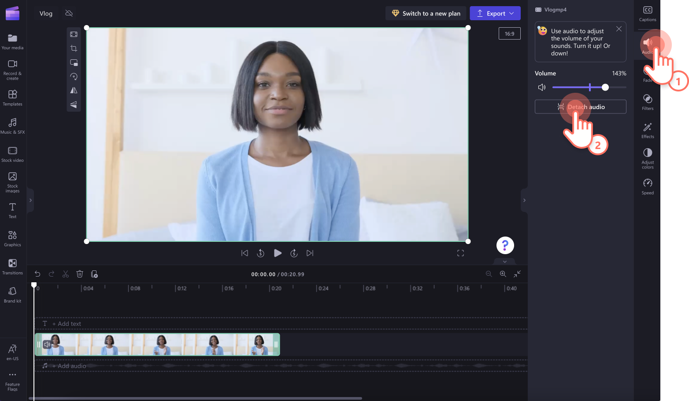Click Switch to a new plan
Screen dimensions: 689x401
pyautogui.click(x=426, y=13)
